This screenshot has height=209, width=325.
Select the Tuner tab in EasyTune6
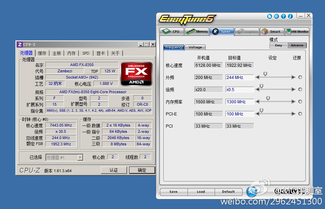[x=222, y=32]
